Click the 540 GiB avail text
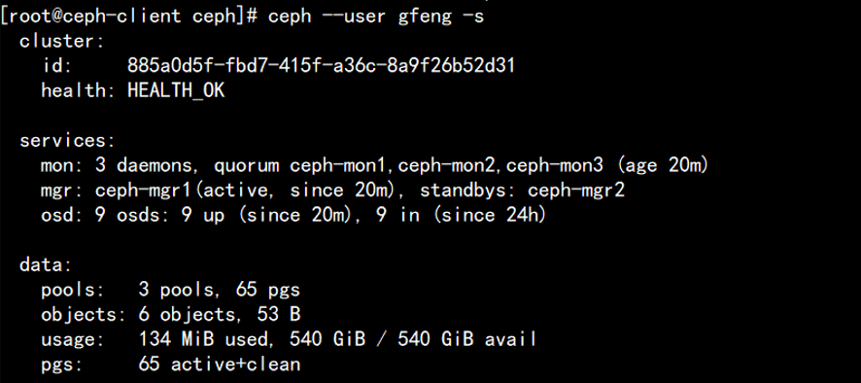Screen dimensions: 861x383 467,339
